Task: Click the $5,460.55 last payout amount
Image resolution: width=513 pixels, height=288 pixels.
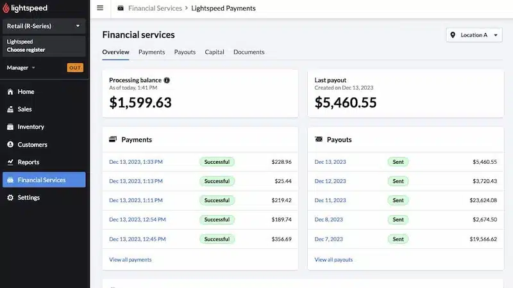Action: [x=346, y=102]
